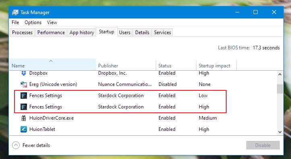Click the scrollbar down arrow
The height and width of the screenshot is (159, 291).
[280, 132]
